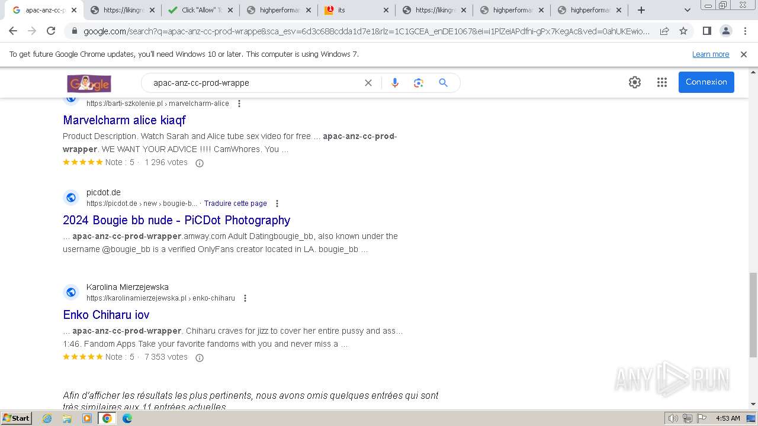
Task: Start voice search with microphone icon
Action: click(395, 83)
